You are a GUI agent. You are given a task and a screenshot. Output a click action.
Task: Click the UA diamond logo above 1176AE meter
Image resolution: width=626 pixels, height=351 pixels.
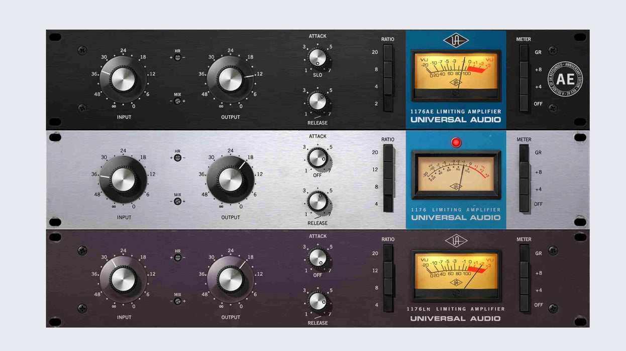pyautogui.click(x=456, y=40)
